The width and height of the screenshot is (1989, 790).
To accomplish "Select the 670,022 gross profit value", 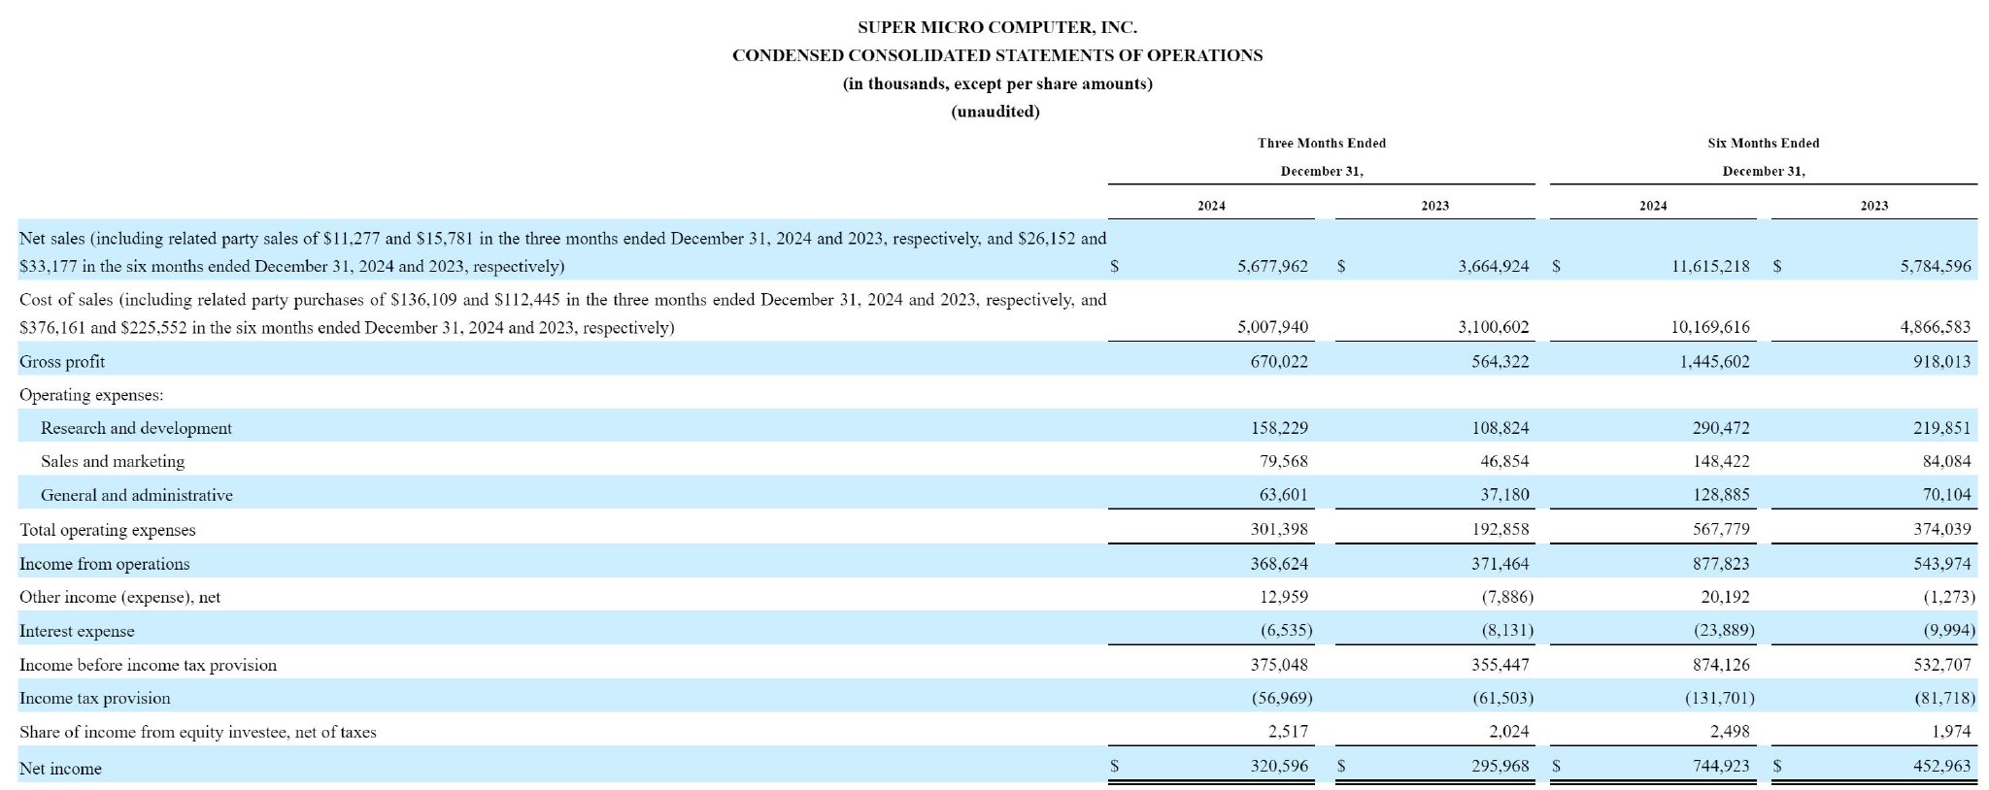I will (1279, 362).
